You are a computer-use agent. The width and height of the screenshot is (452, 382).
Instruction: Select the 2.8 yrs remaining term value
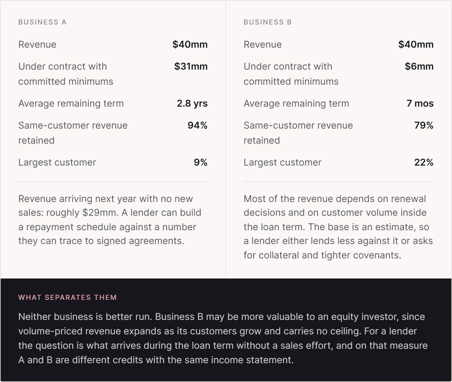[x=192, y=103]
